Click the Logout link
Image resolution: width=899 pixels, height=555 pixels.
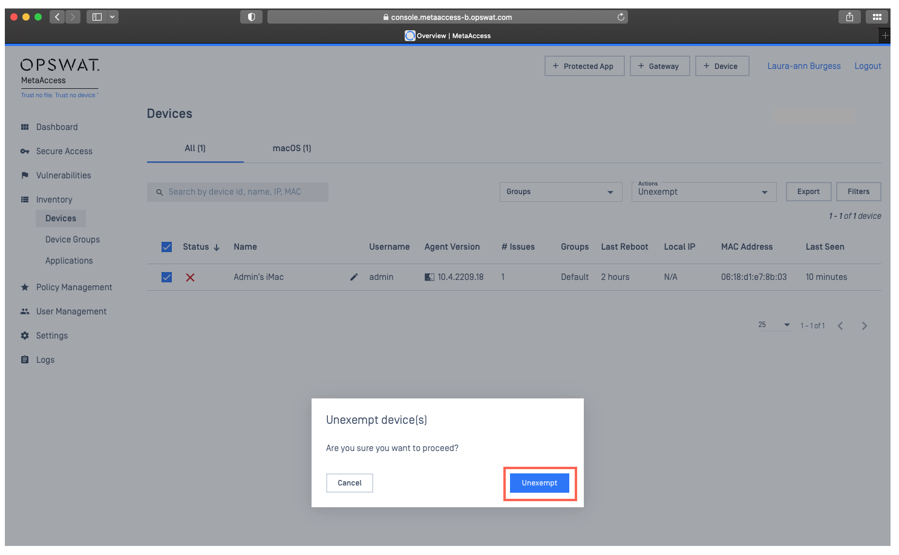click(868, 66)
